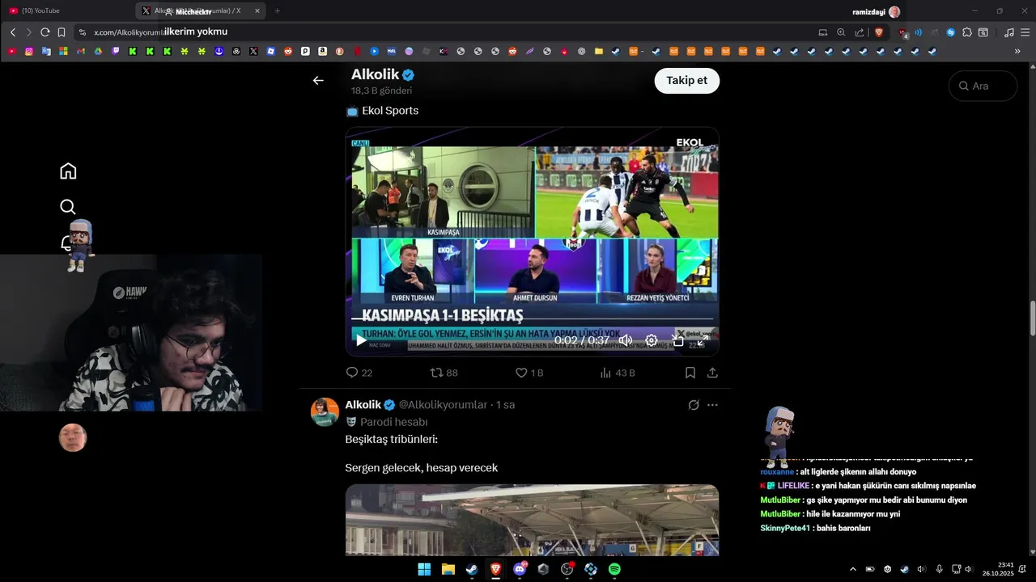Open the YouTube bookmark
Viewport: 1036px width, 582px height.
[x=12, y=51]
